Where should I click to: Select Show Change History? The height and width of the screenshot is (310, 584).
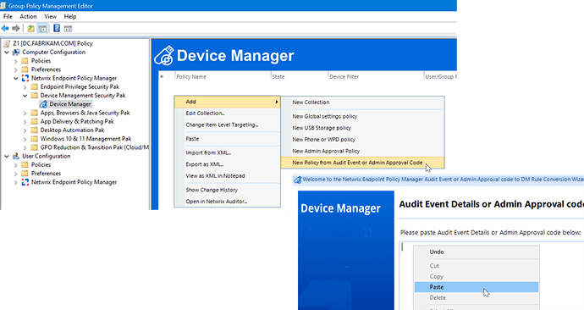point(227,190)
